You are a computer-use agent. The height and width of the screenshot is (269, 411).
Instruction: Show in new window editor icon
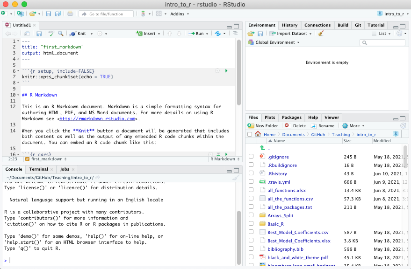27,34
